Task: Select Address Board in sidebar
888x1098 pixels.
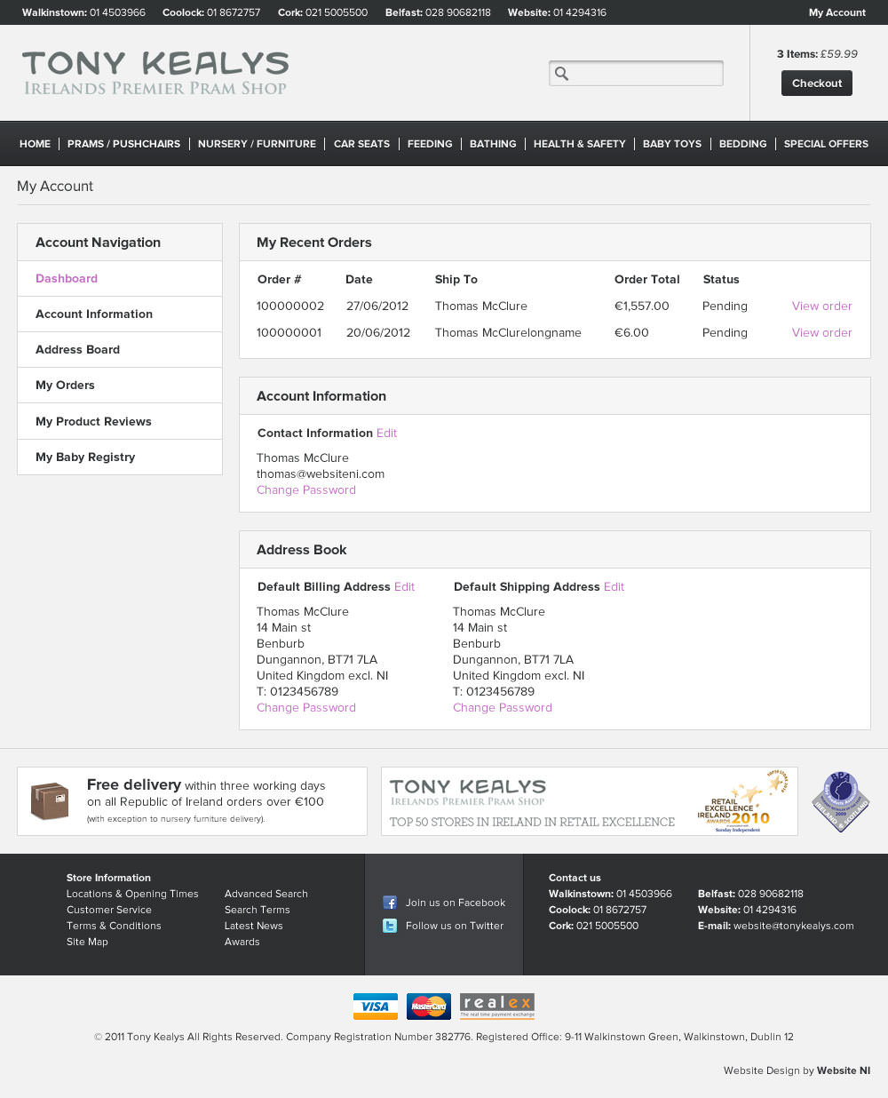Action: 120,349
